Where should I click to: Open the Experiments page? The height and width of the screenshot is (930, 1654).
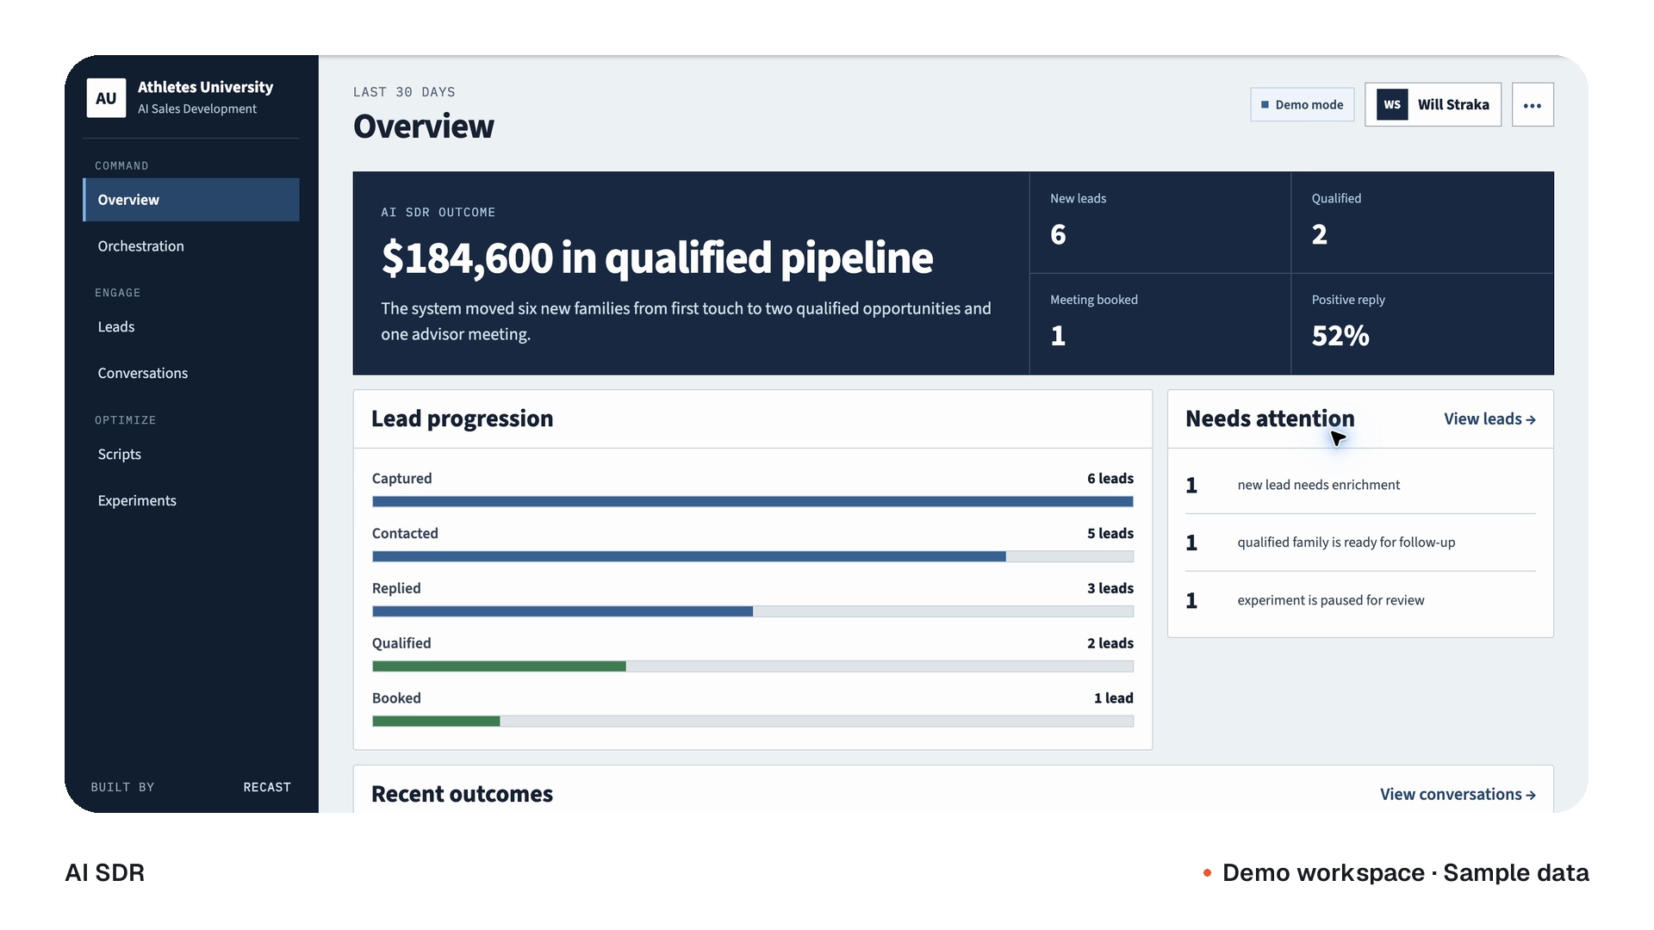pos(191,501)
